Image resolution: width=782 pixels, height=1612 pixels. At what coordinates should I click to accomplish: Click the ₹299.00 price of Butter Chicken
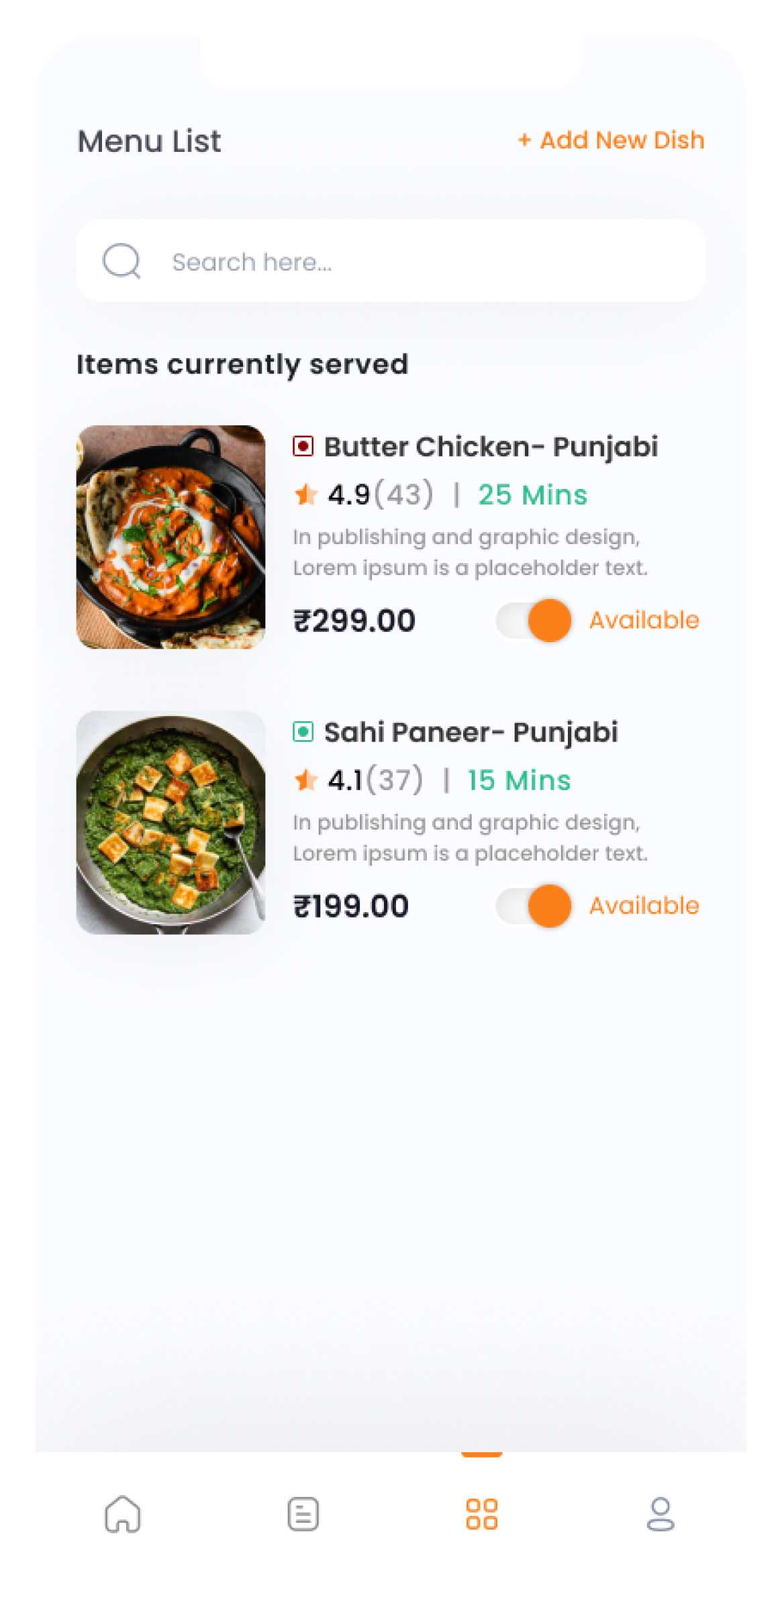click(354, 620)
